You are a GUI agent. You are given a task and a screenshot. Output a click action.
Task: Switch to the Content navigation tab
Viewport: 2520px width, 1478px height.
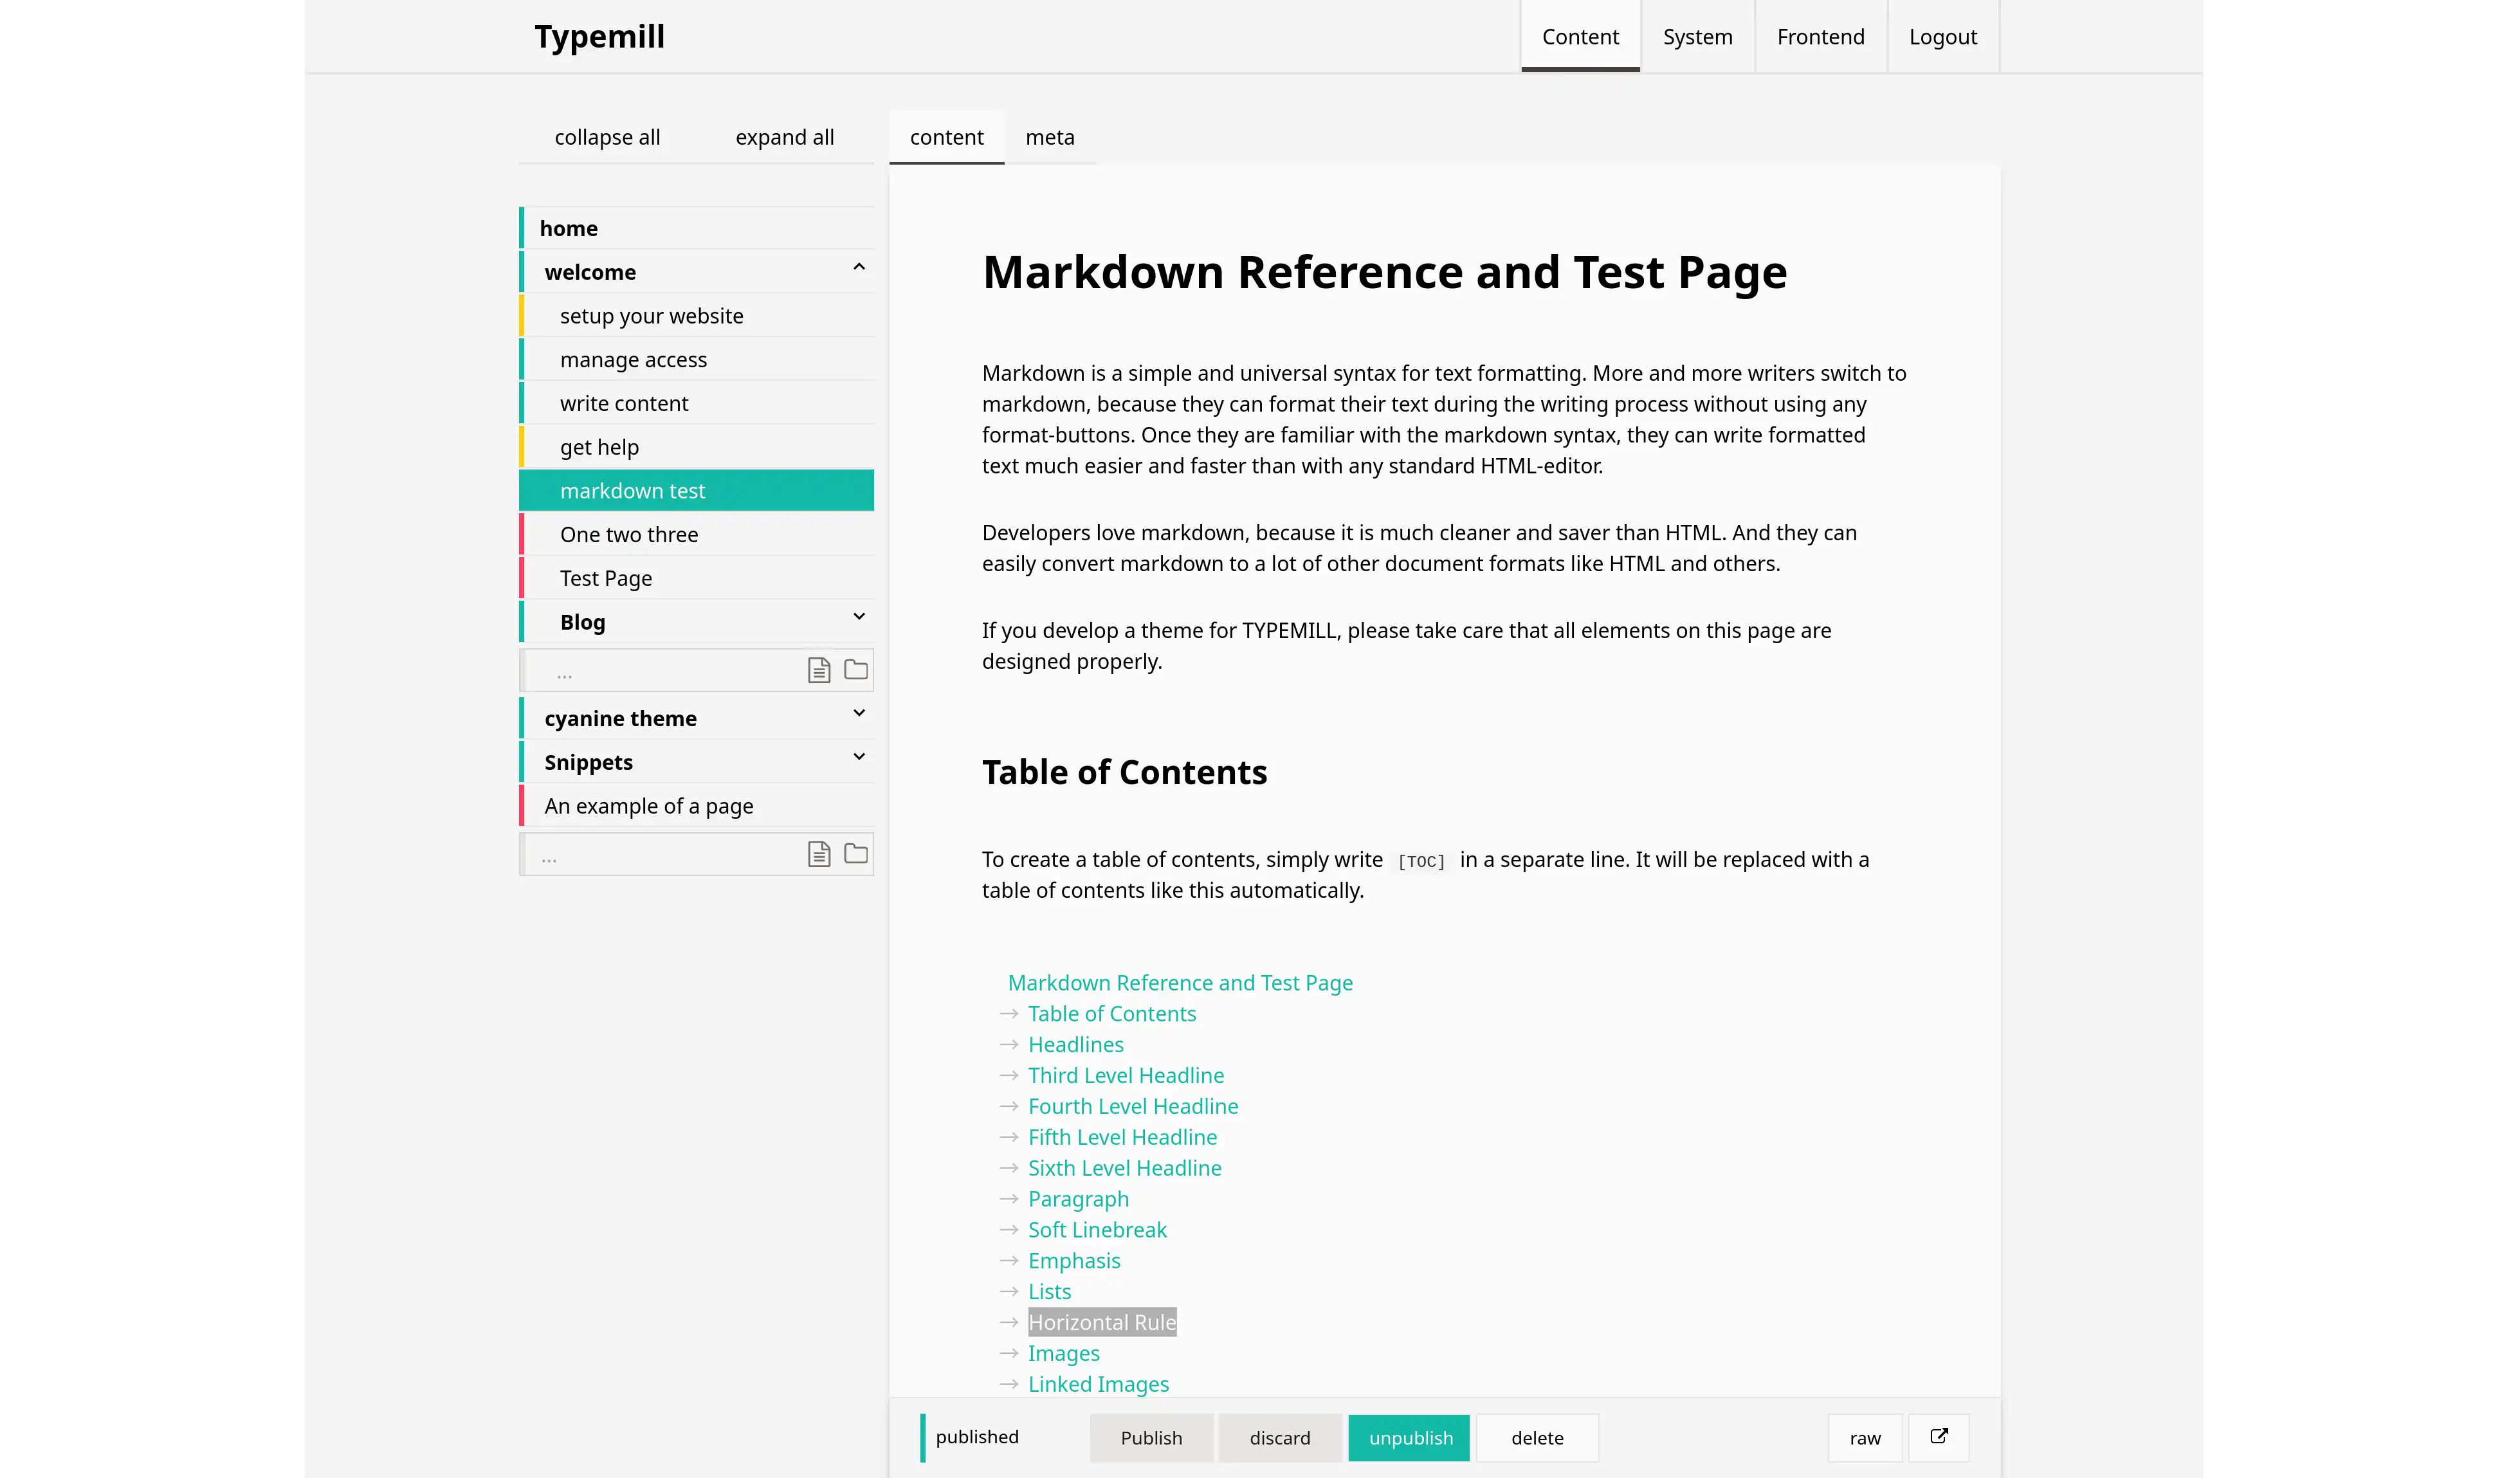pos(1581,37)
